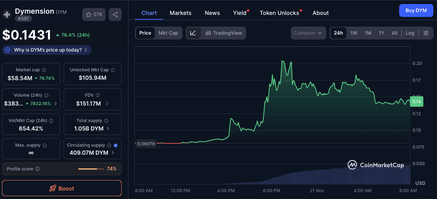
Task: Select the 1W time range
Action: click(x=354, y=33)
